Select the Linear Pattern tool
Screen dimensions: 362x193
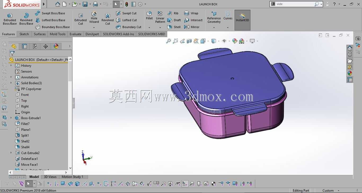tap(160, 17)
